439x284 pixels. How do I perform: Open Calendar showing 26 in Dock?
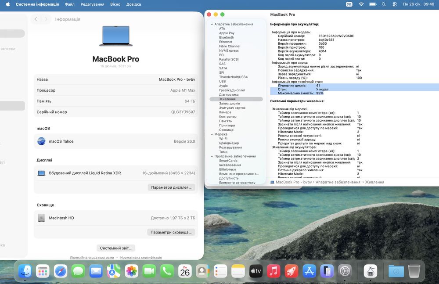[185, 271]
